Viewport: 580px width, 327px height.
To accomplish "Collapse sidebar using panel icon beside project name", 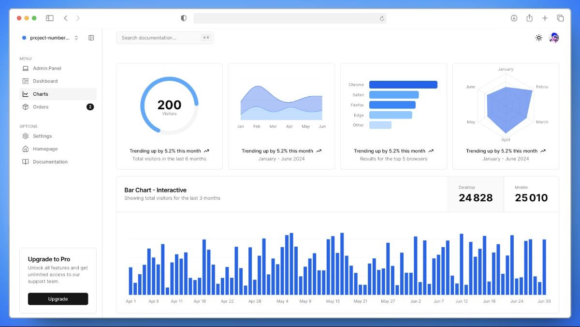I will pyautogui.click(x=91, y=38).
